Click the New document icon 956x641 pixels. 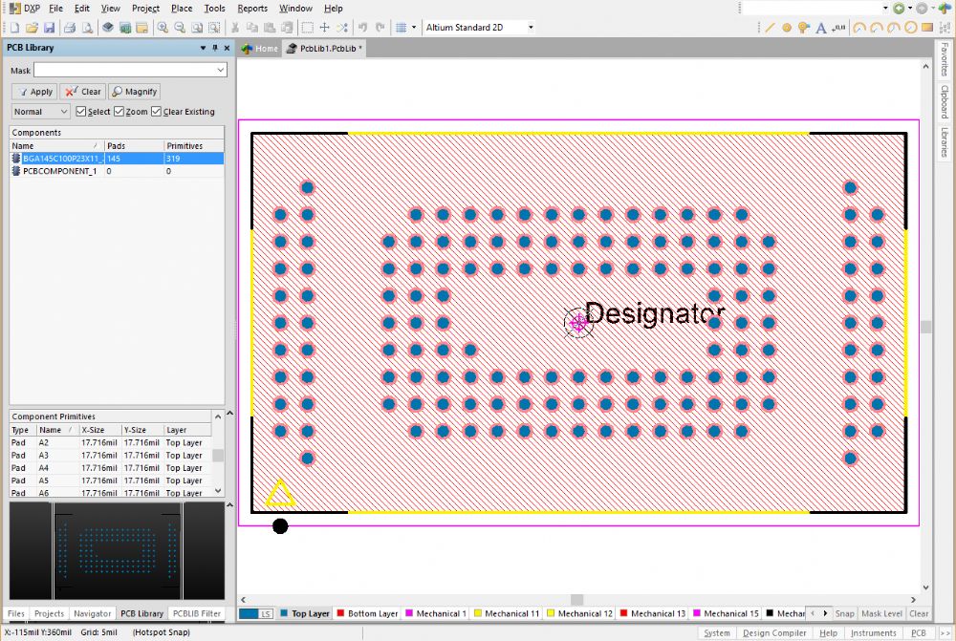coord(14,28)
